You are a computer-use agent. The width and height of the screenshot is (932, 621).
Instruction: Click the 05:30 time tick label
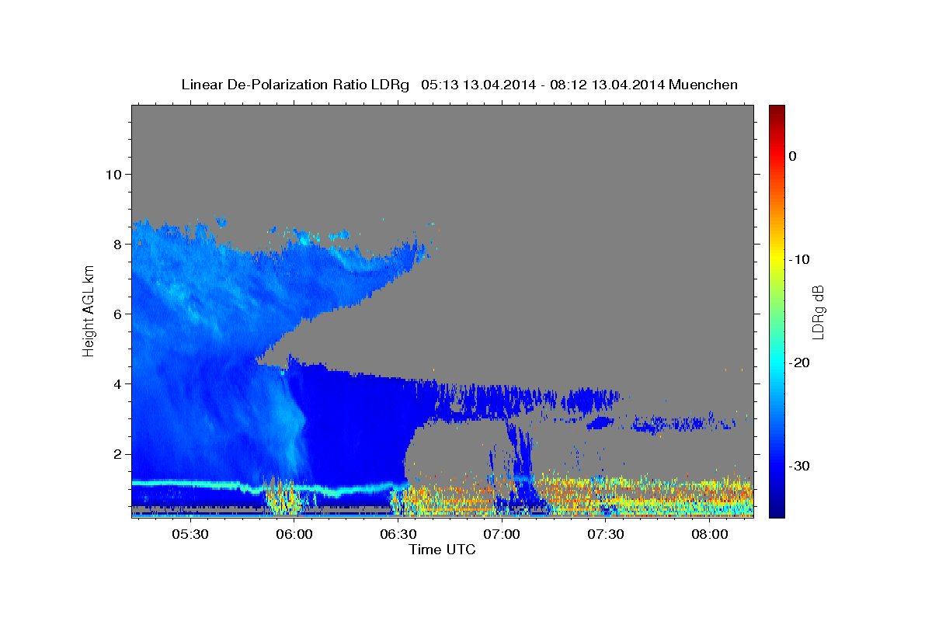coord(190,535)
